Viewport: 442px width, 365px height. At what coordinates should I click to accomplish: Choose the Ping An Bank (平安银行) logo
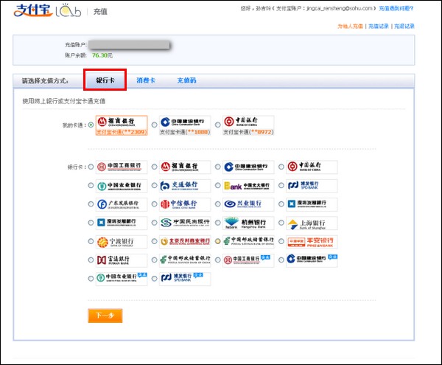(x=312, y=241)
